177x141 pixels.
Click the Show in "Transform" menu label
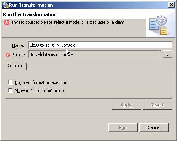click(x=39, y=91)
